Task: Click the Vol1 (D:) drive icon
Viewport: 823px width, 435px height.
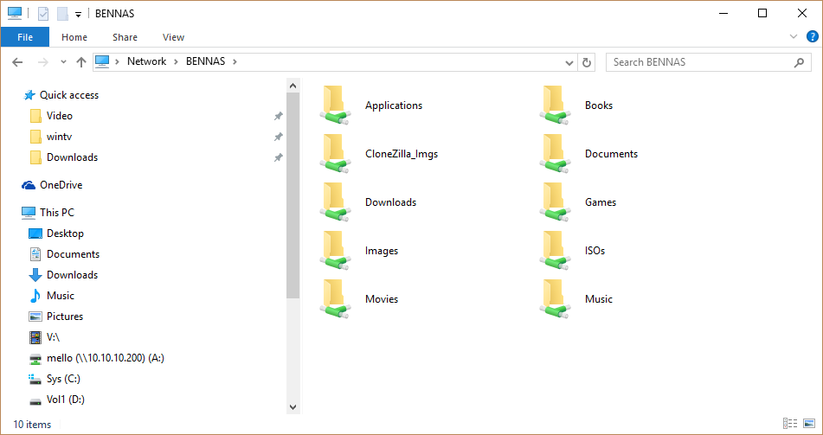Action: pyautogui.click(x=35, y=400)
